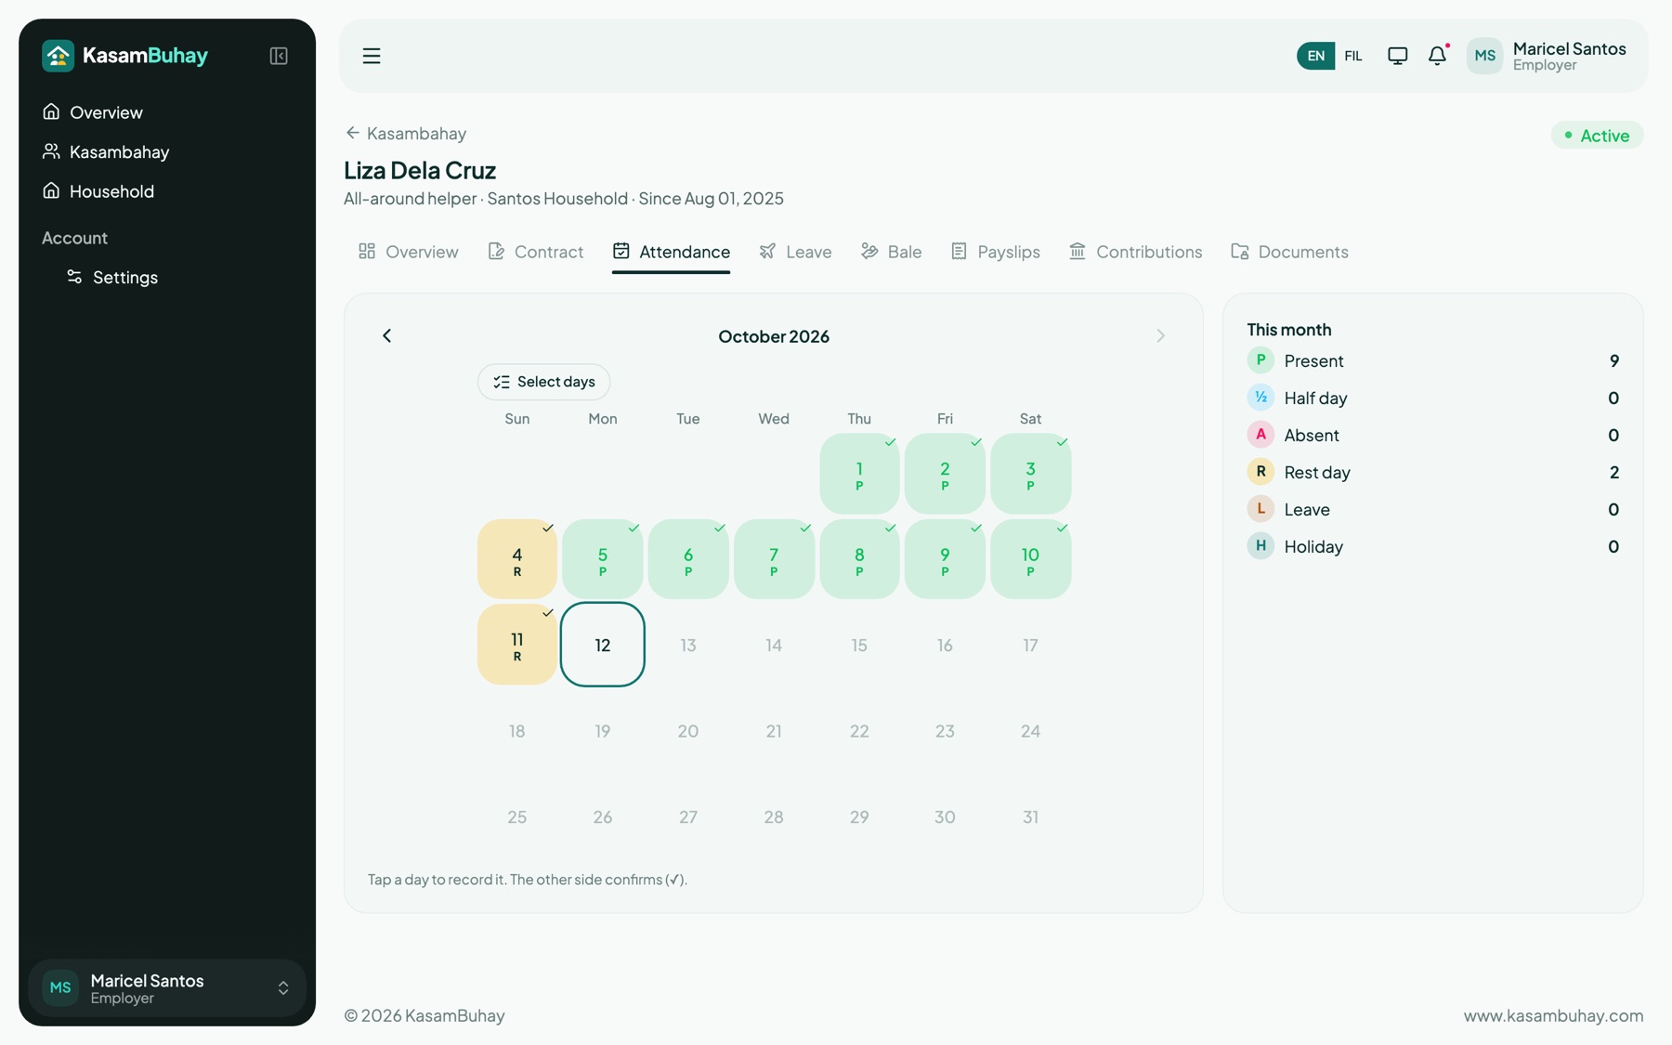Click the Present P legend badge
1672x1045 pixels.
1261,360
